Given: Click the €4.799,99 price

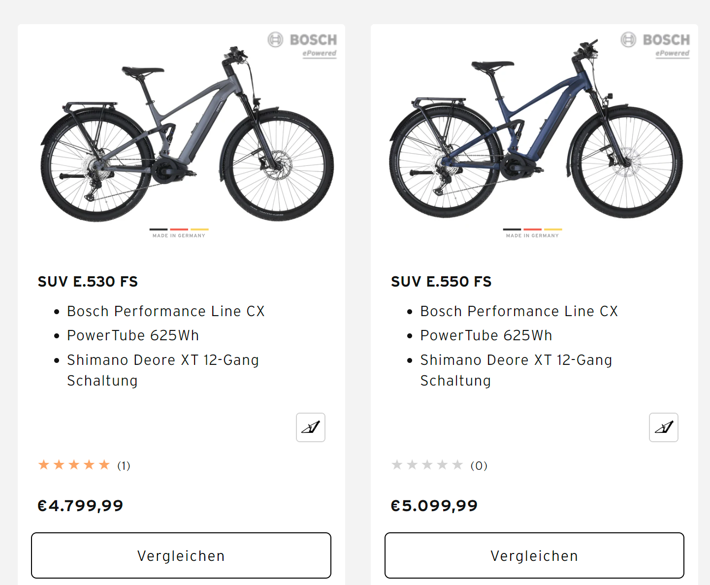Looking at the screenshot, I should coord(80,506).
